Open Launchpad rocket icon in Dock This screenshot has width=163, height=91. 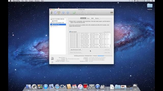click(x=34, y=86)
